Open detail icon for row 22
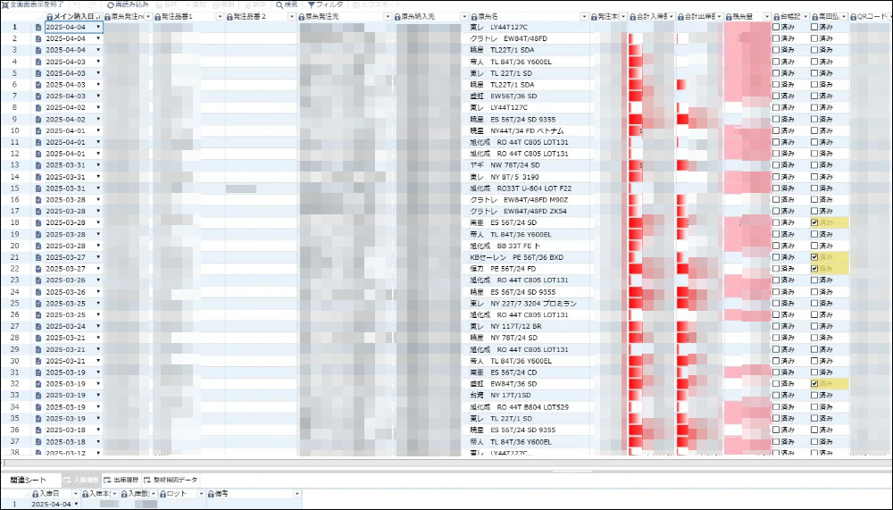The width and height of the screenshot is (893, 510). click(38, 269)
